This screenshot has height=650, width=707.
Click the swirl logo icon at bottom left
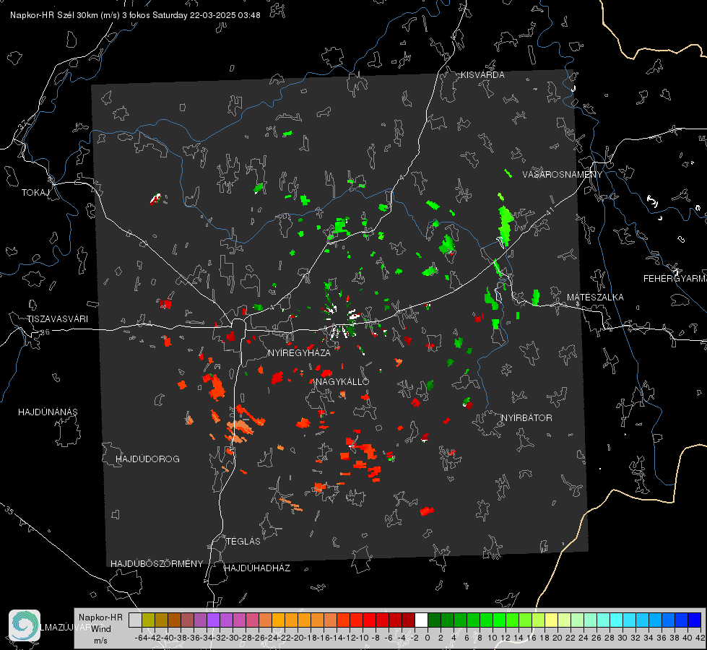tap(25, 625)
